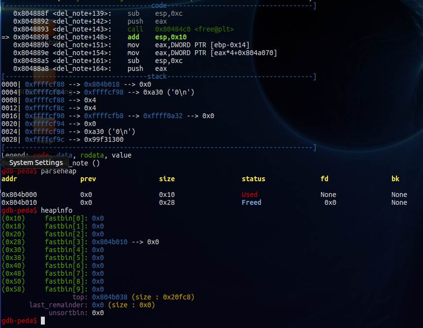Click stack address 0xffffcf94 at offset 0020
Image resolution: width=423 pixels, height=328 pixels.
point(45,124)
